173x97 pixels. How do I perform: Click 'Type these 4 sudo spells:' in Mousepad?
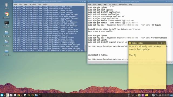click(x=101, y=31)
